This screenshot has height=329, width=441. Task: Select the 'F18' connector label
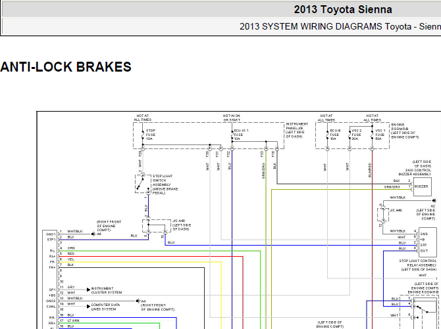[x=273, y=154]
